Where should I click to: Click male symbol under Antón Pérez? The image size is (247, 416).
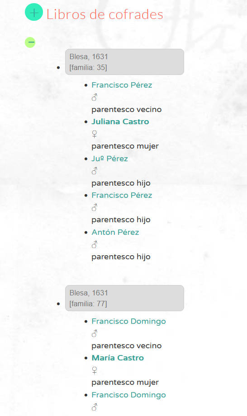95,244
